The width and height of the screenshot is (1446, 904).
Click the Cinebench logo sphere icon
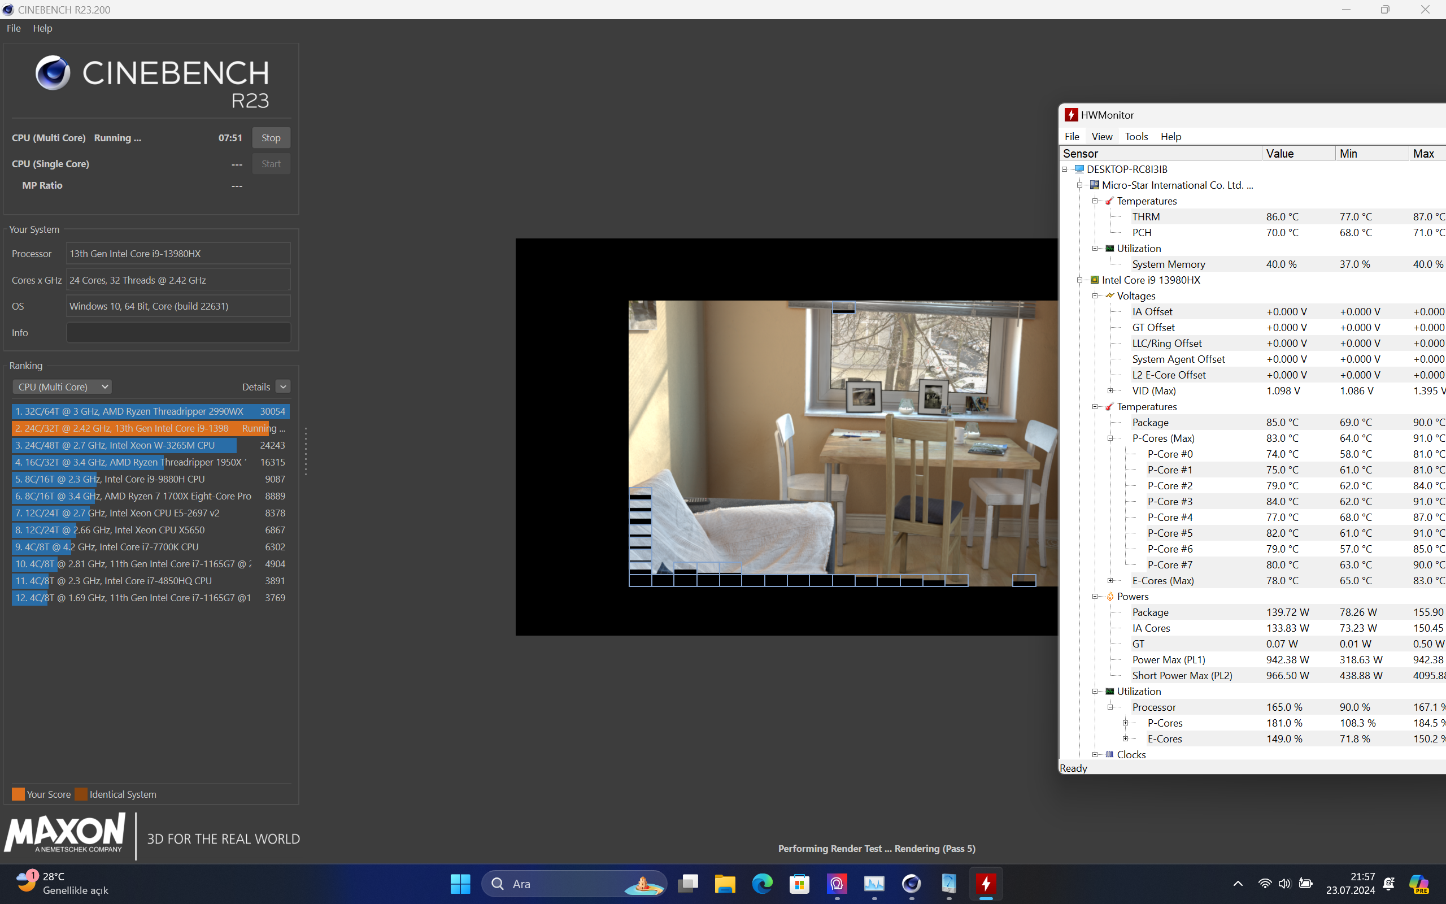tap(53, 73)
